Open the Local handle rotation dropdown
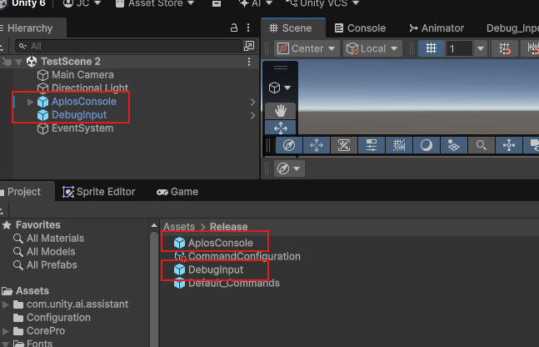 click(372, 48)
